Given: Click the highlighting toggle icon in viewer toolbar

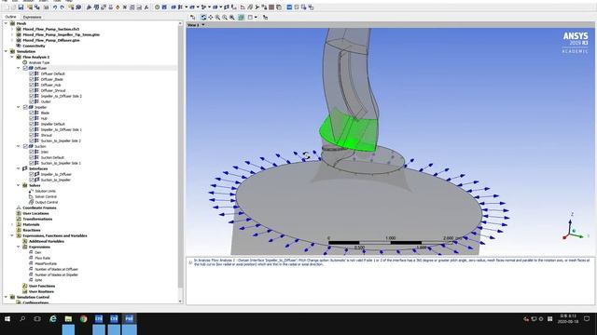Looking at the screenshot, I should click(x=241, y=17).
